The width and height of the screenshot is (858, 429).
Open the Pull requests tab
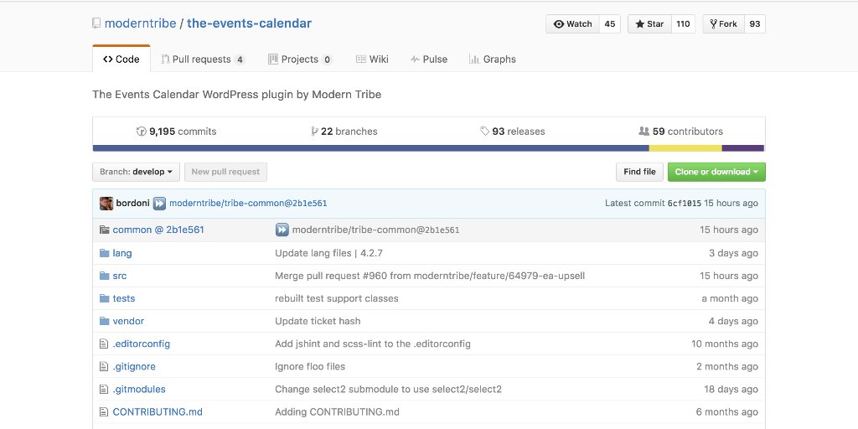[203, 59]
